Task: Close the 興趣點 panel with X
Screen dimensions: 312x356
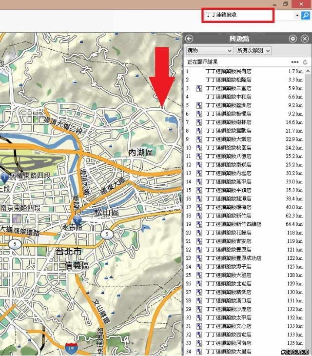Action: point(305,39)
